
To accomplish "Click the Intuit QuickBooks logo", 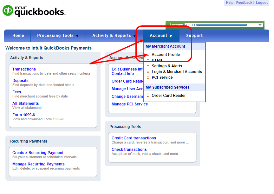I will (x=34, y=11).
